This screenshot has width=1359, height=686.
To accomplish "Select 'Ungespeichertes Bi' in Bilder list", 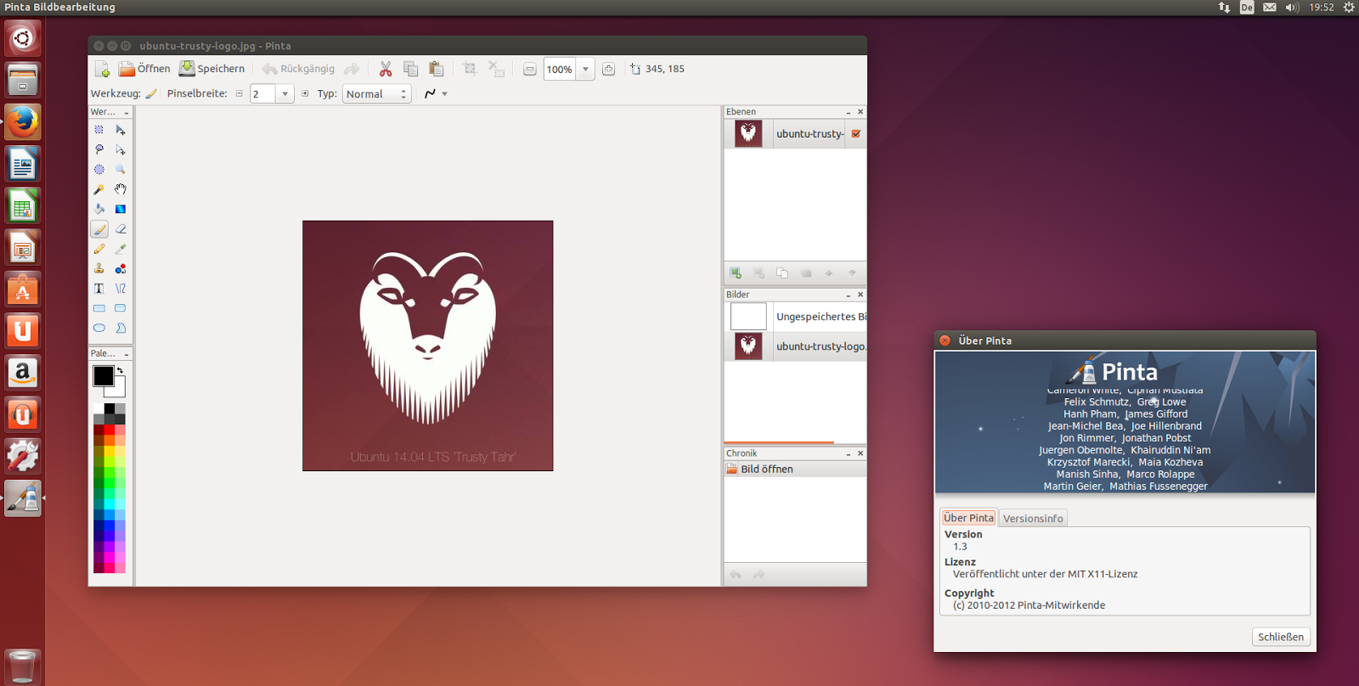I will (795, 317).
